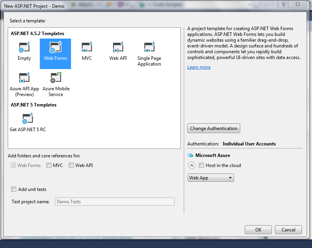312x248 pixels.
Task: Enable the Web API core references checkbox
Action: pyautogui.click(x=71, y=165)
